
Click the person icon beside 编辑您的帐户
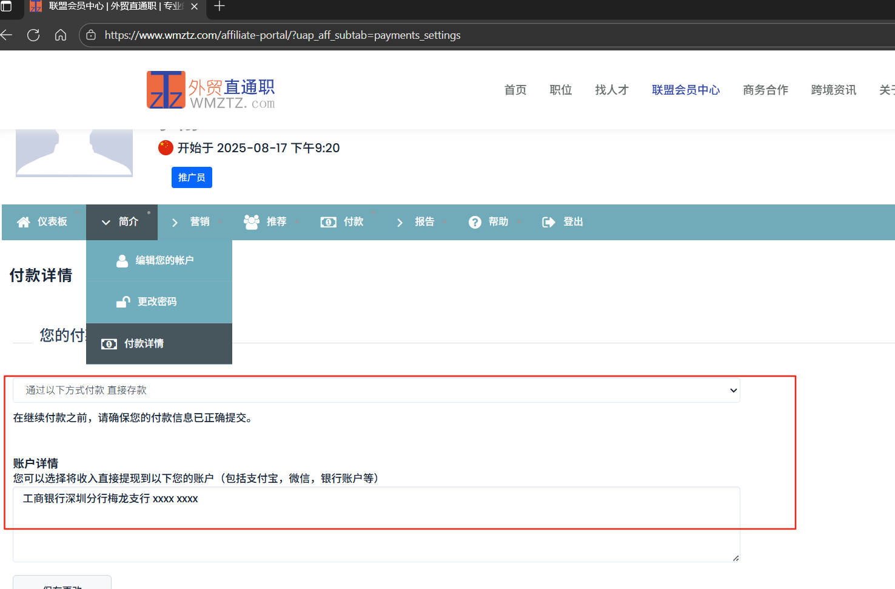pyautogui.click(x=123, y=260)
